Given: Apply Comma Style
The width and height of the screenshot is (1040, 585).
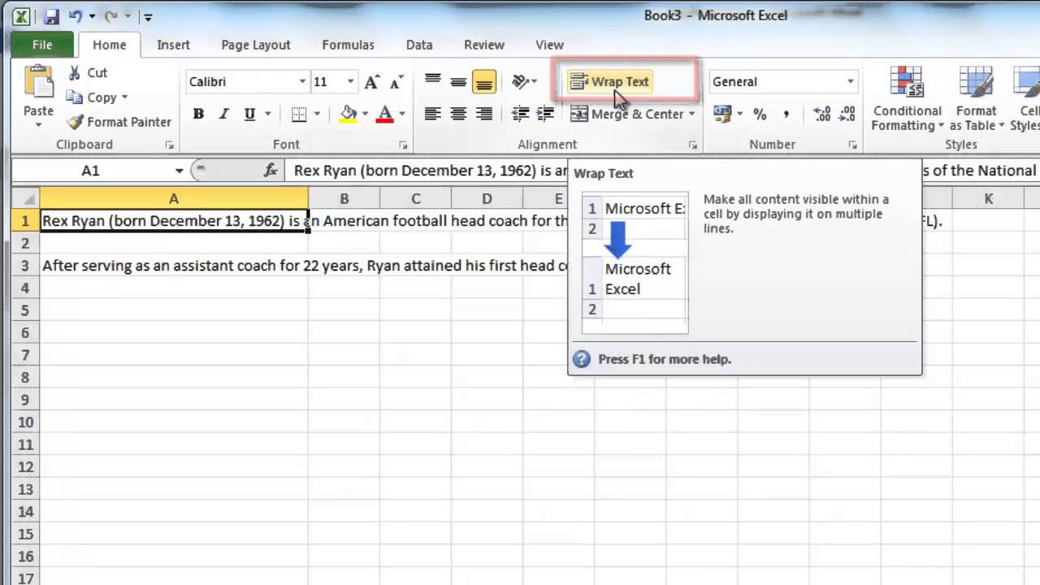Looking at the screenshot, I should [x=786, y=114].
